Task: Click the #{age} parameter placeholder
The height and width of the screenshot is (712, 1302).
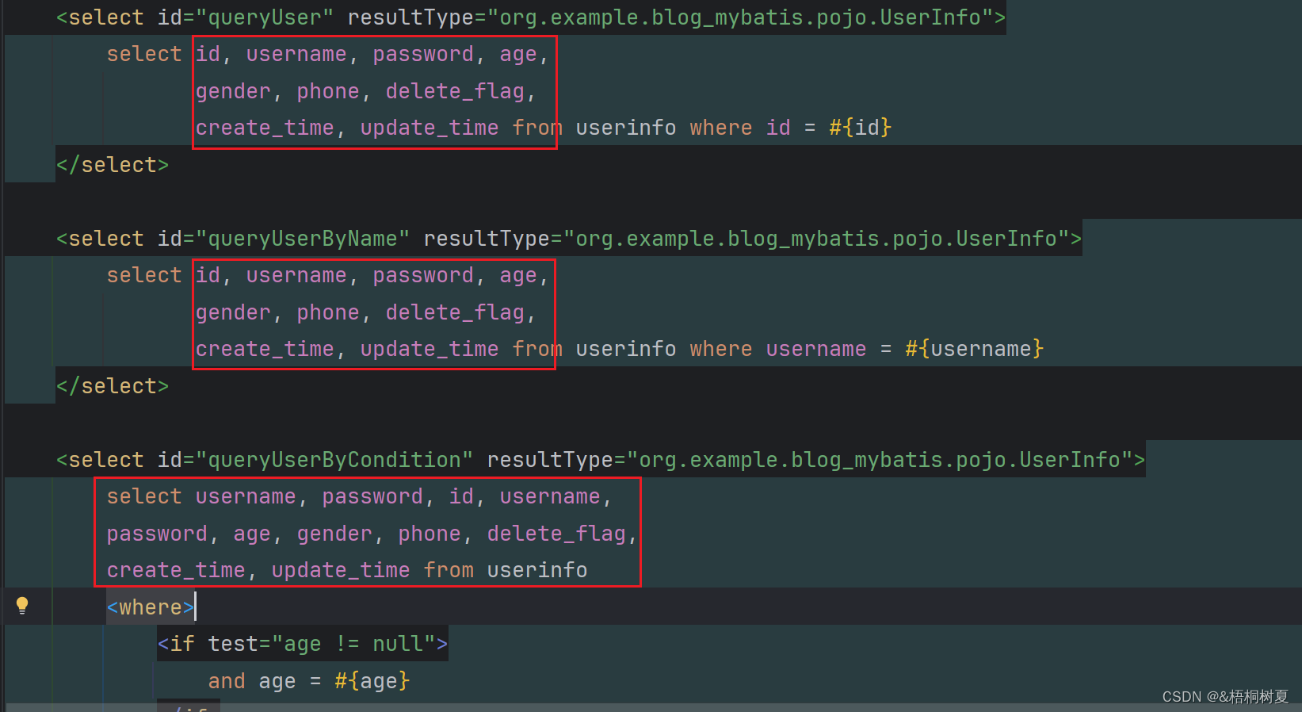Action: click(372, 681)
